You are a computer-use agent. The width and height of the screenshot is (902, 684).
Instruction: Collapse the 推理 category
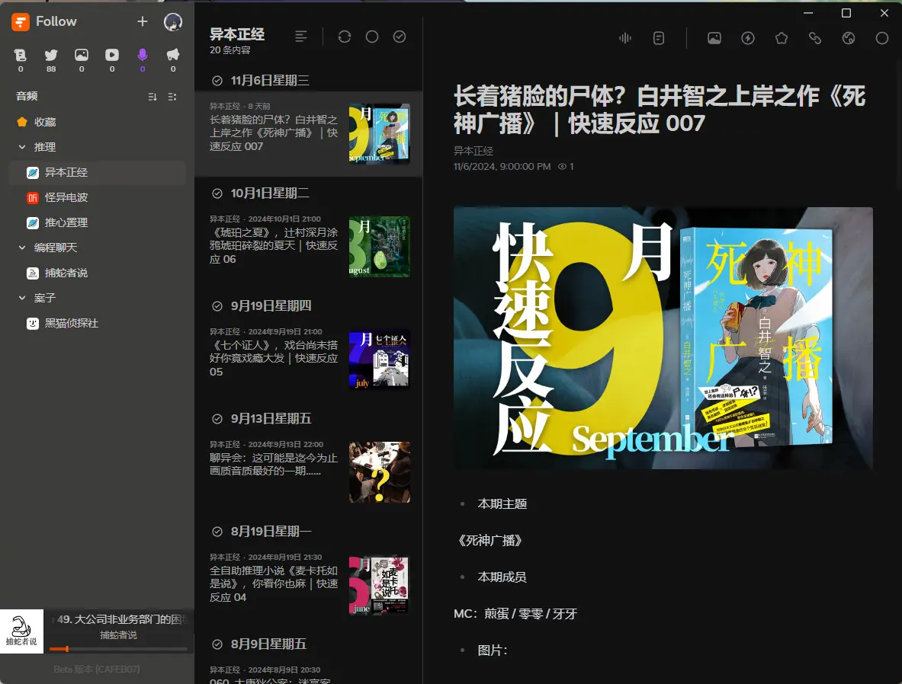pos(22,147)
